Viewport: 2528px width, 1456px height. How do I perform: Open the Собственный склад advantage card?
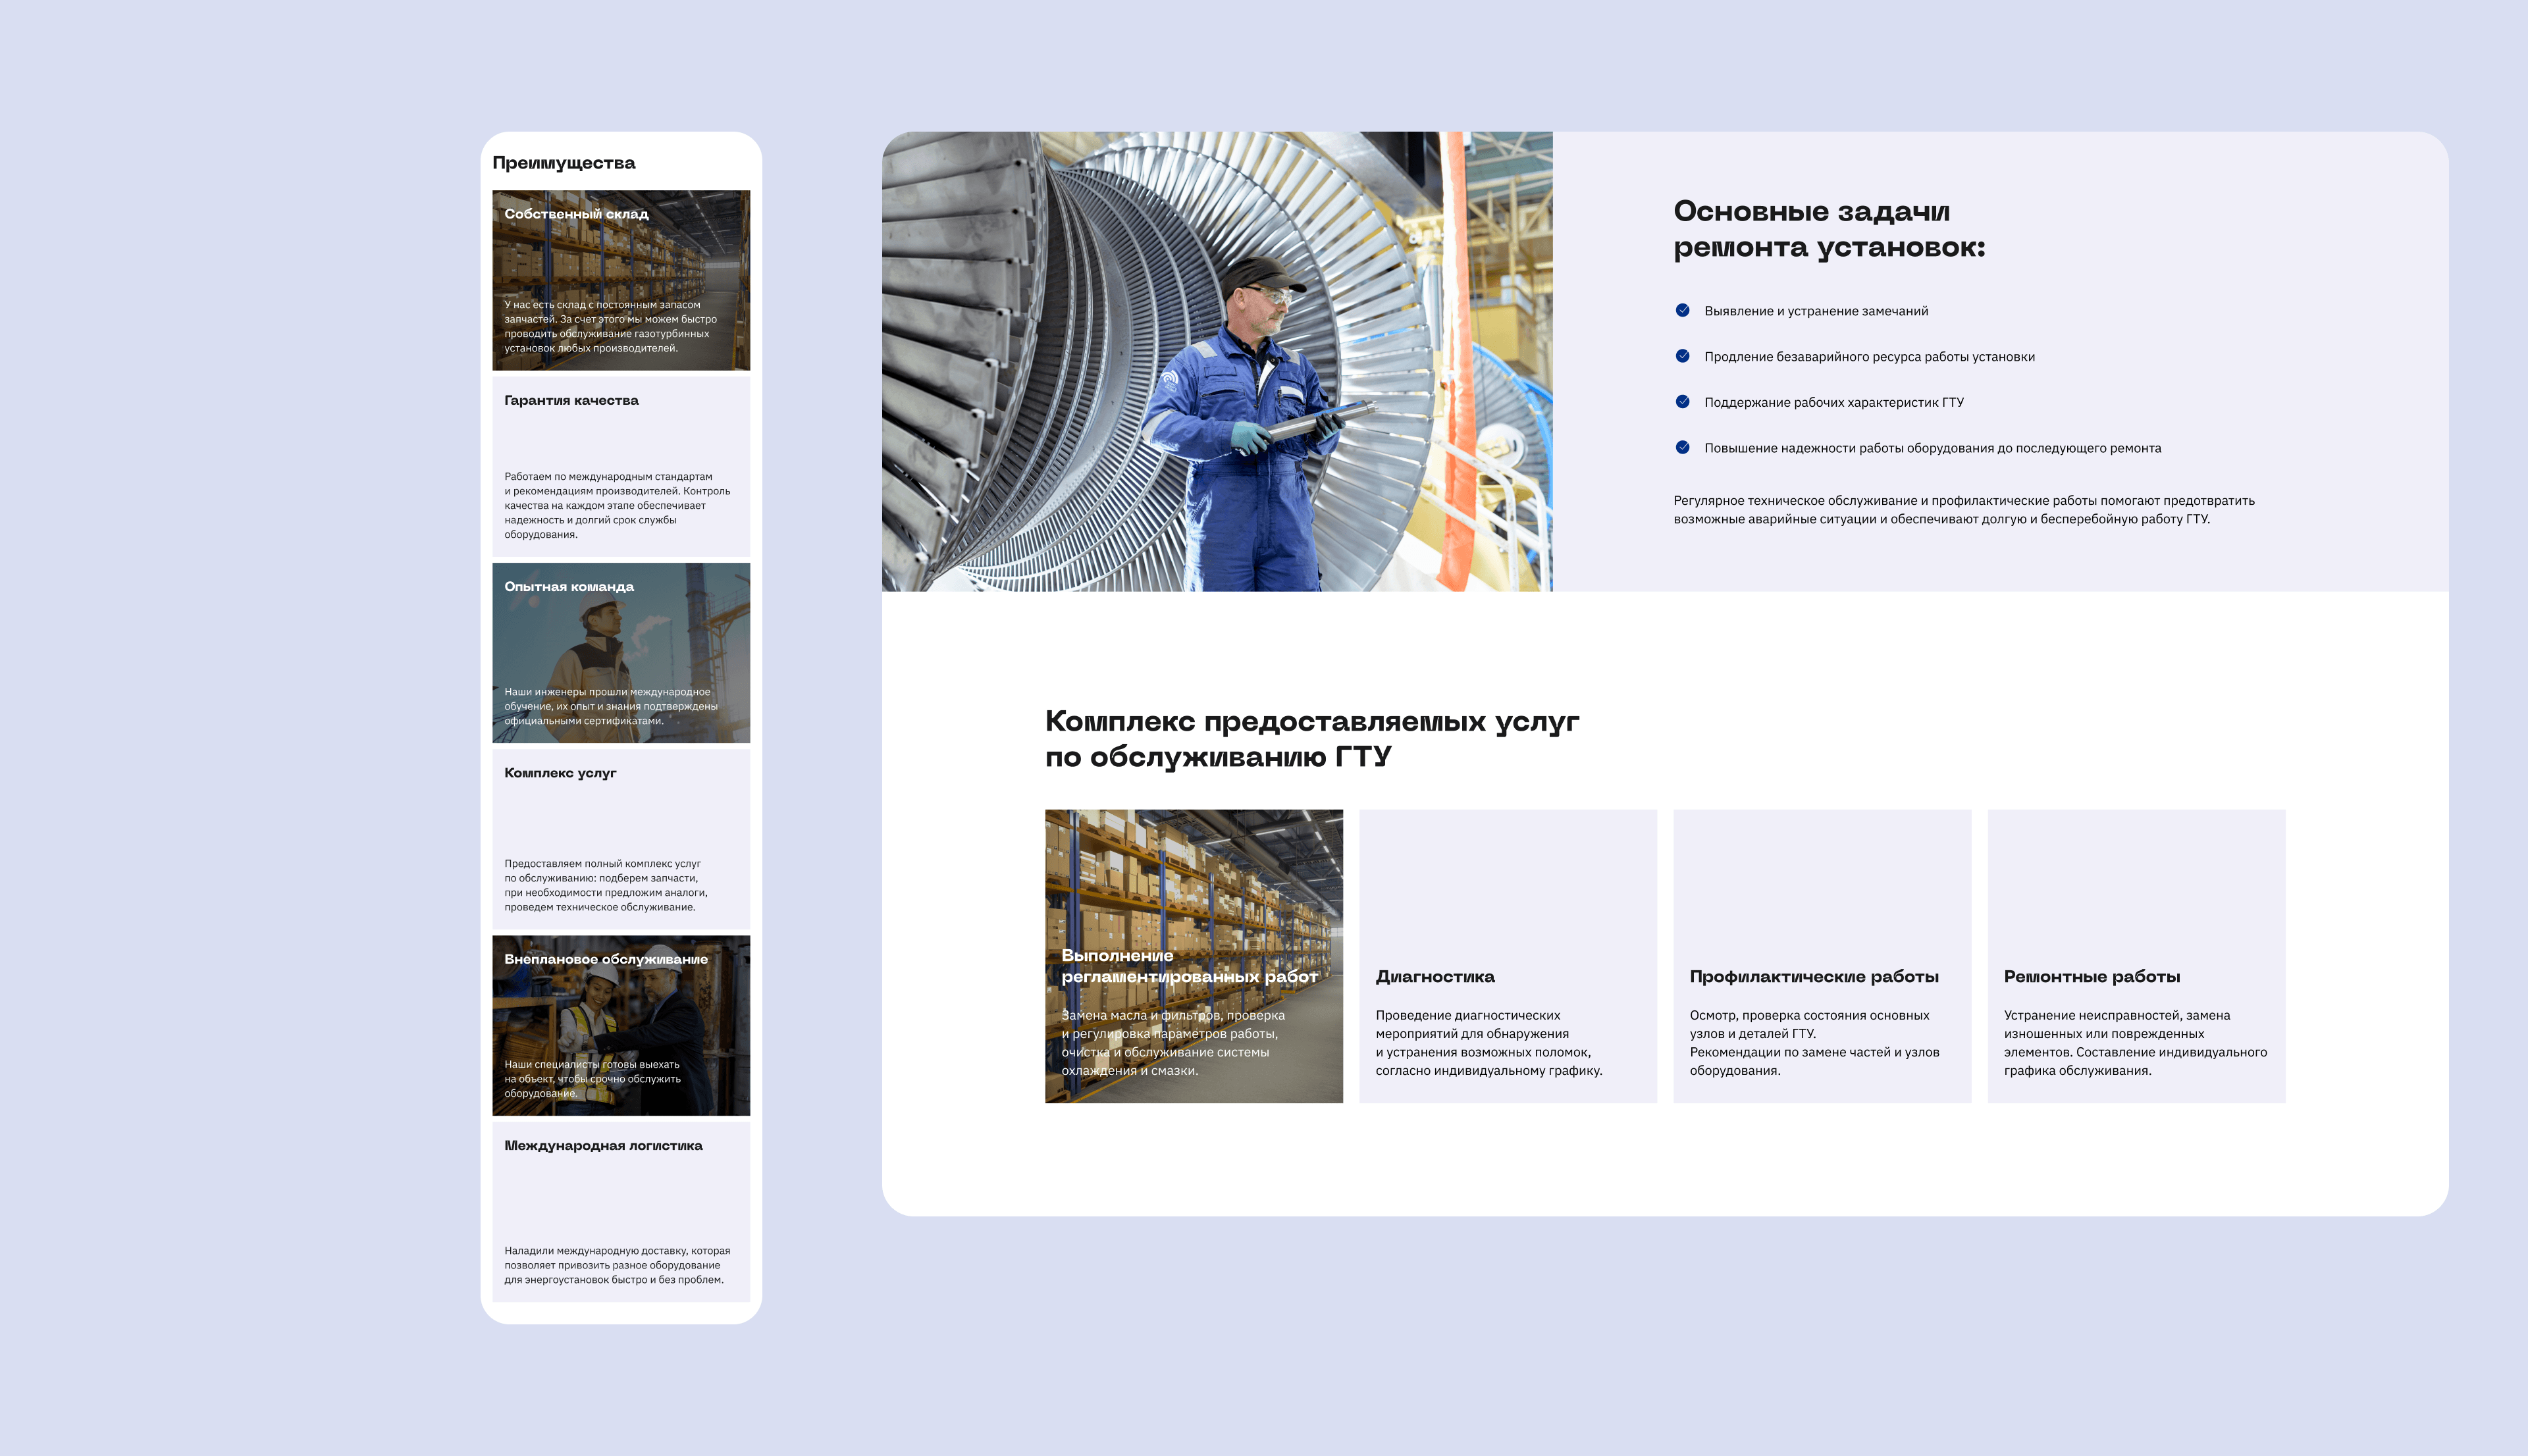[x=621, y=280]
